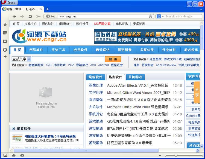
Task: Open the 应用软件 navigation item
Action: [x=80, y=50]
